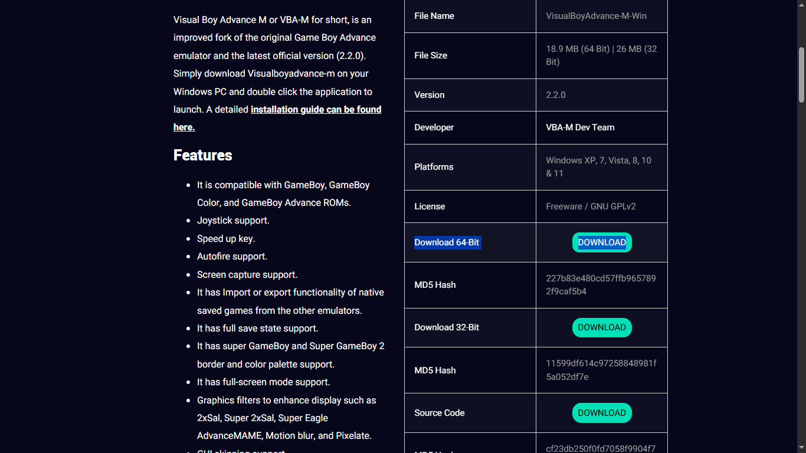Click the 32-Bit MD5 hash starting 11599df6

[x=601, y=370]
